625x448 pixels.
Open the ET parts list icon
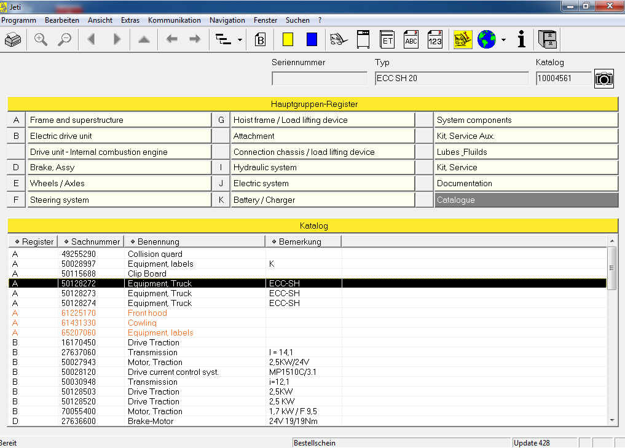coord(387,40)
